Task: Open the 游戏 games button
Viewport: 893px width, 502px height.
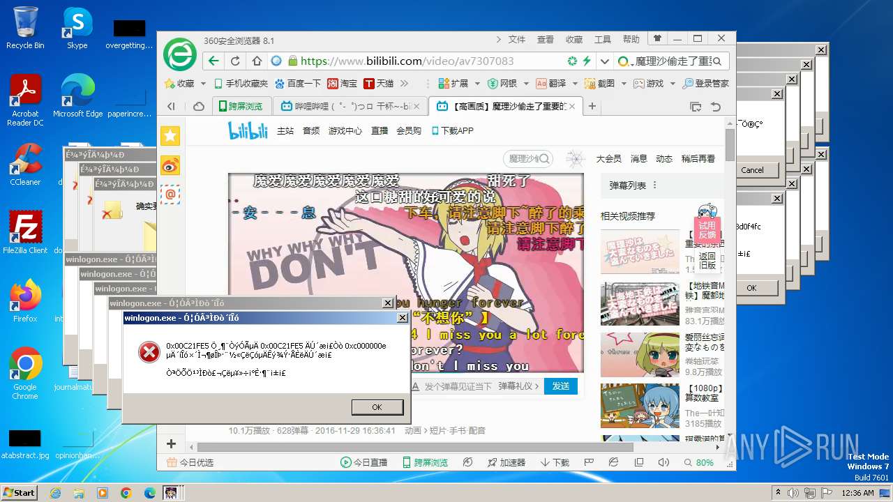Action: (648, 83)
